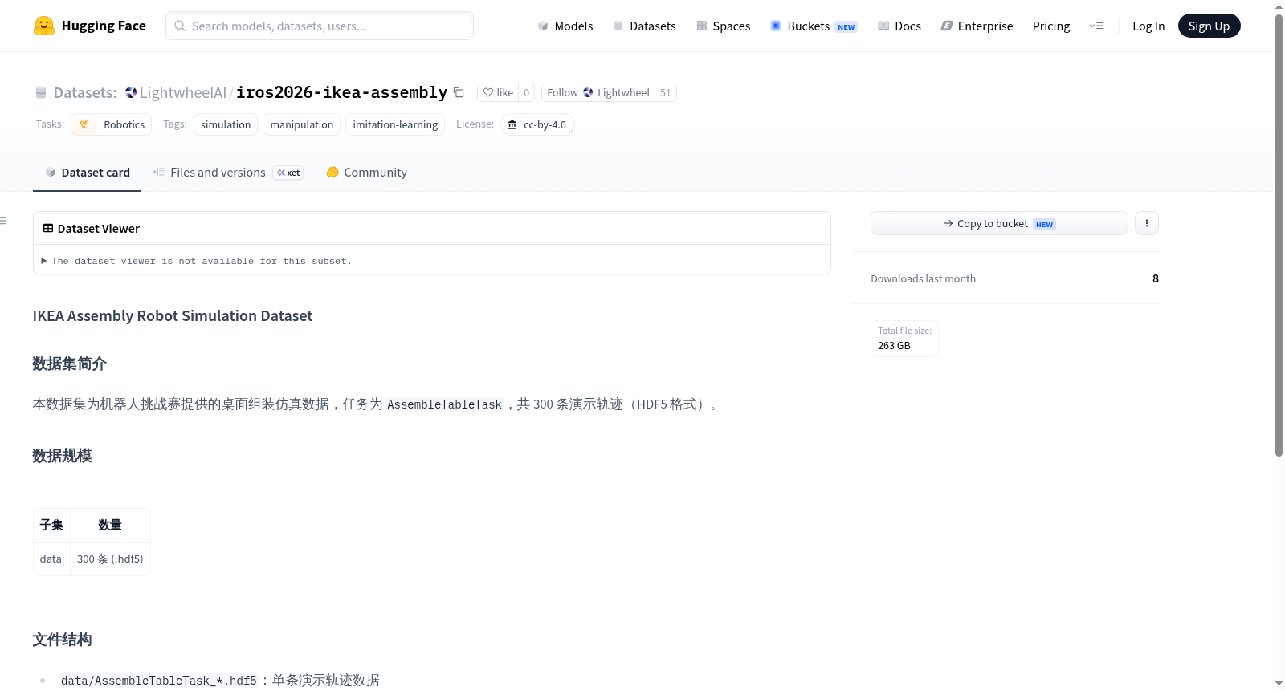
Task: Open the Datasets: breadcrumb link
Action: tap(85, 92)
